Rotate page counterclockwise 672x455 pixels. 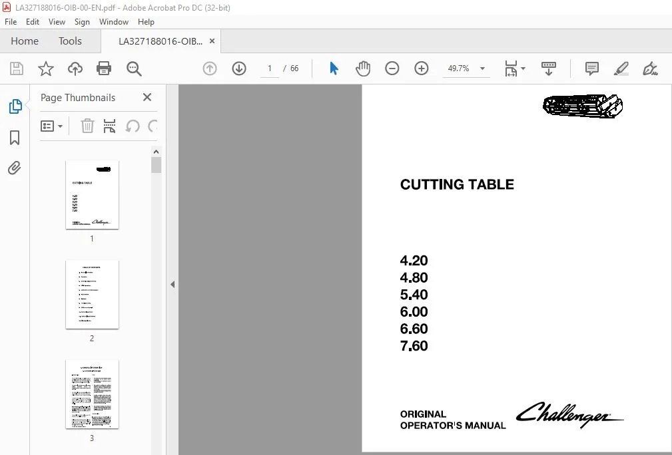133,126
